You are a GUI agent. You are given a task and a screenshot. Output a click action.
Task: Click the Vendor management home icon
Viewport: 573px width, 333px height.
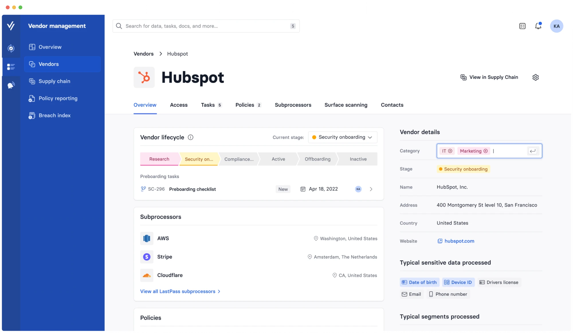(10, 26)
